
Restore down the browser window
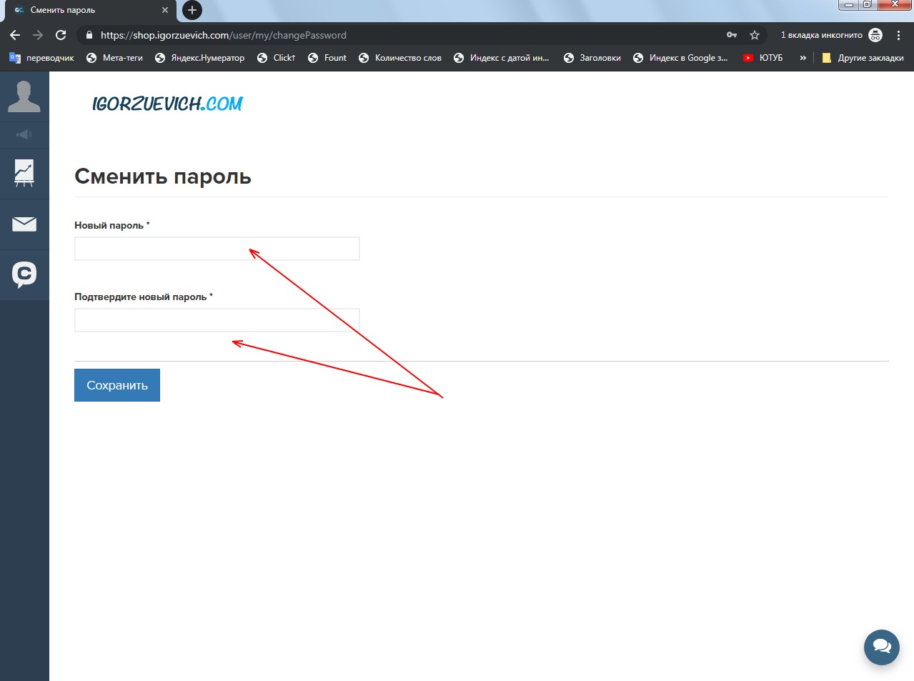tap(867, 4)
